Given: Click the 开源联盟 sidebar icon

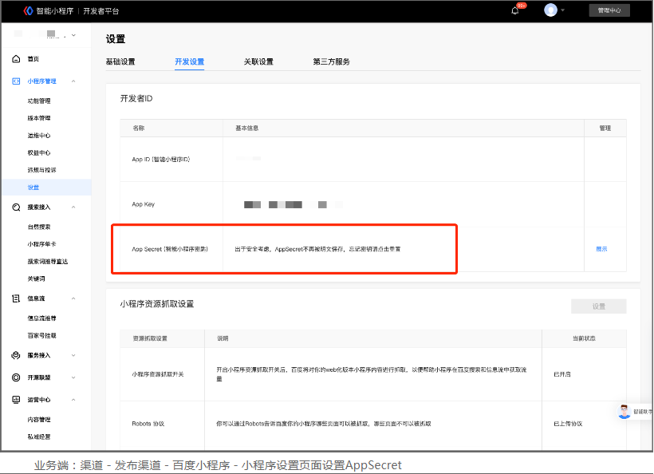Looking at the screenshot, I should click(x=16, y=377).
